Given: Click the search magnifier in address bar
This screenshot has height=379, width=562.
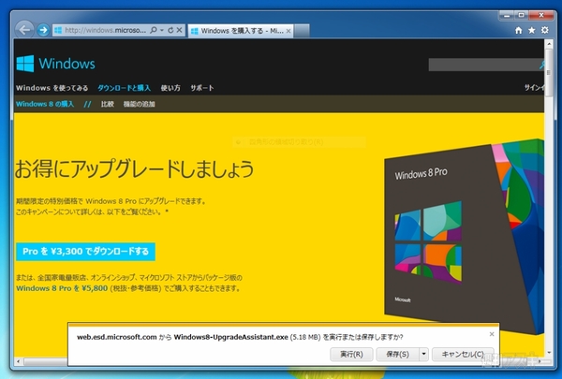Looking at the screenshot, I should (x=154, y=30).
